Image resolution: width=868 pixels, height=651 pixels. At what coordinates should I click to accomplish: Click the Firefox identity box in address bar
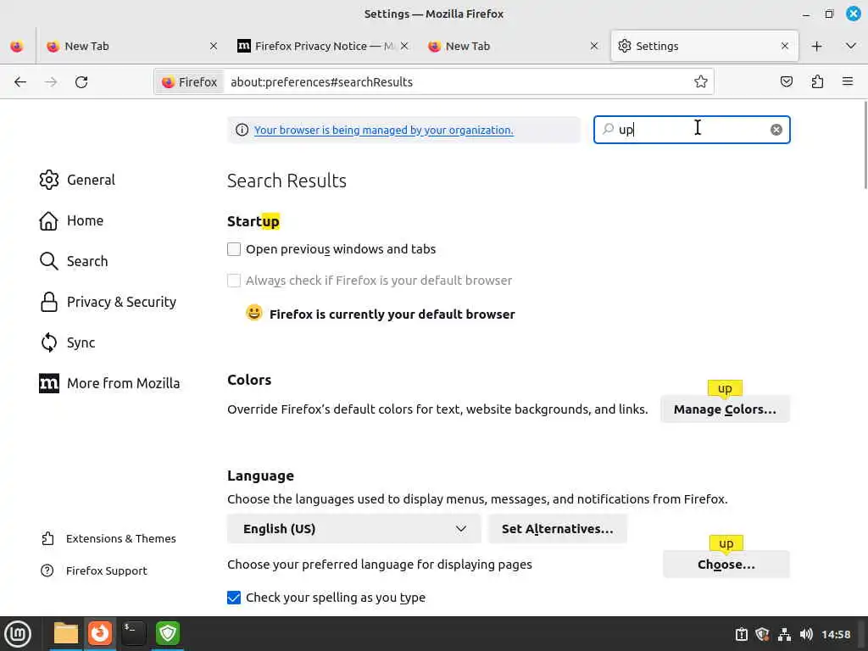coord(189,82)
